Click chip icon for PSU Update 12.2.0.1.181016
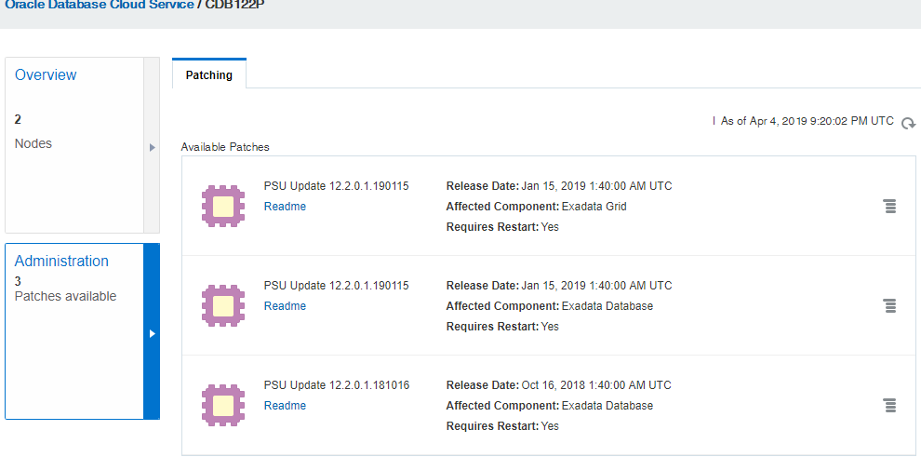Screen dimensions: 921x457 223,405
